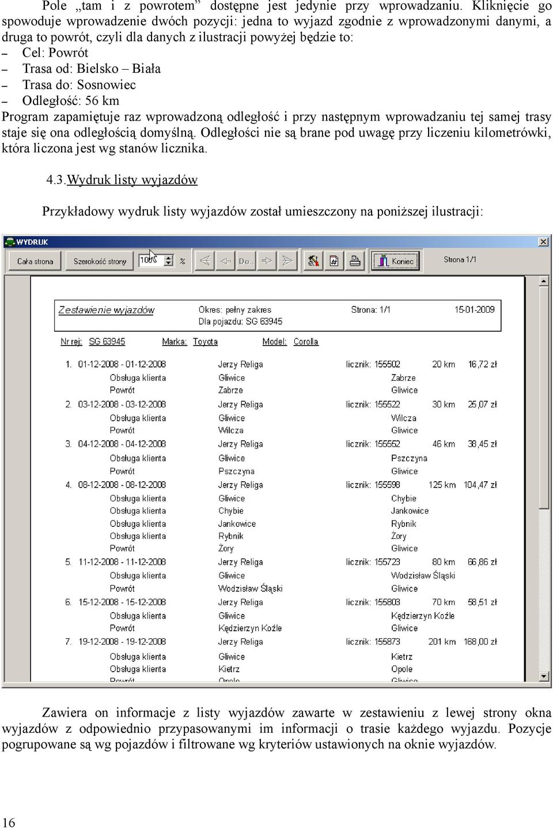Increase zoom with the spinner up arrow
This screenshot has height=828, width=553.
[x=169, y=257]
